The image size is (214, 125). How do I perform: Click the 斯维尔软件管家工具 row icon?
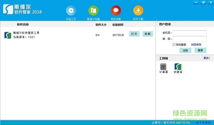point(8,35)
